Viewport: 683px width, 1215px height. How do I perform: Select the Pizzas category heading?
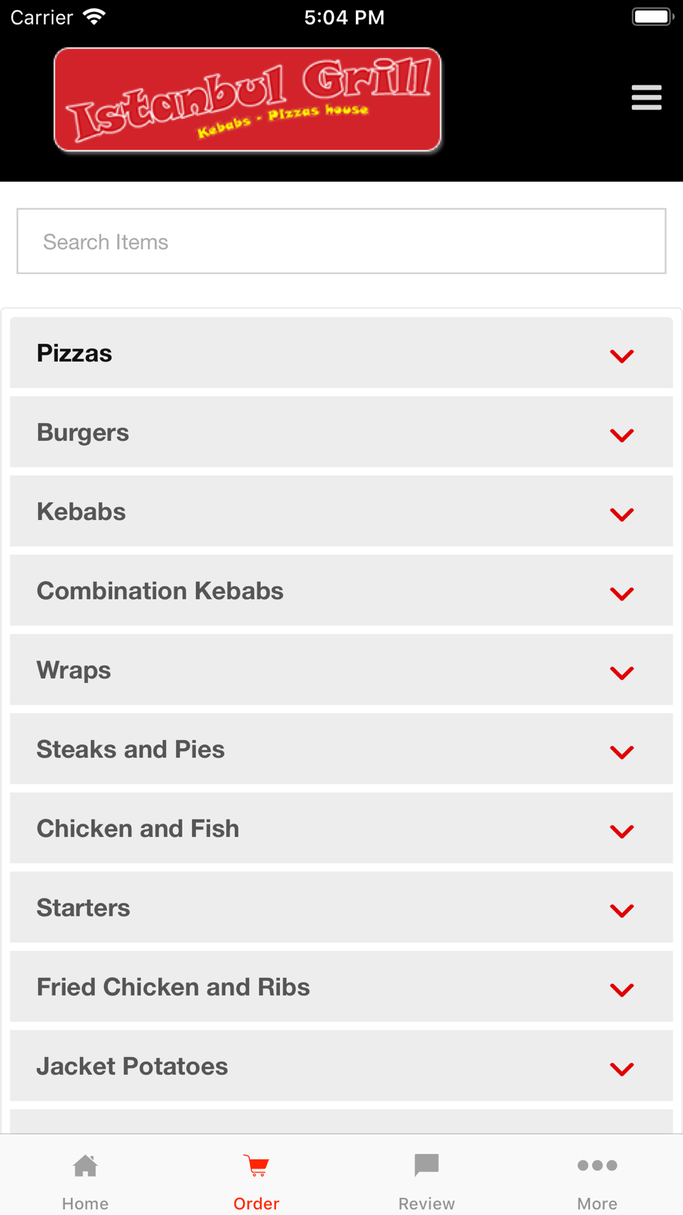[74, 353]
